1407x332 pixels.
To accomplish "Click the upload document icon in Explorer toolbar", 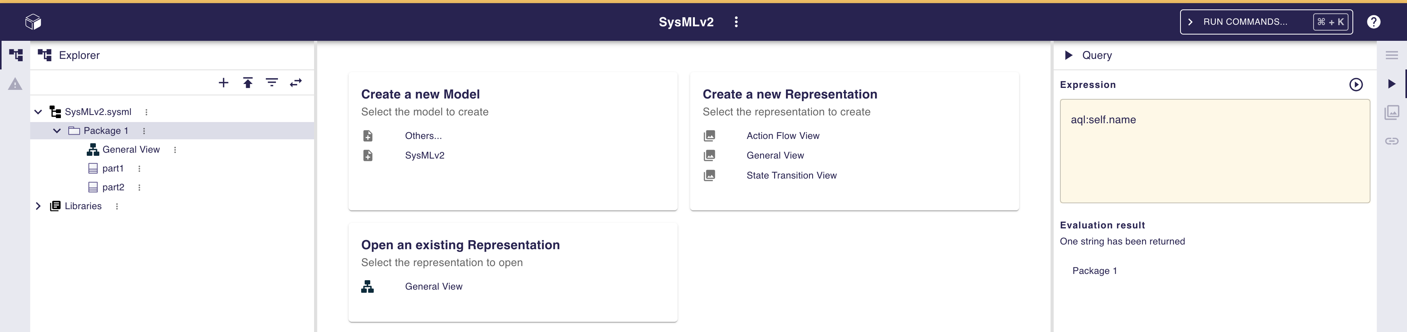I will click(x=247, y=83).
